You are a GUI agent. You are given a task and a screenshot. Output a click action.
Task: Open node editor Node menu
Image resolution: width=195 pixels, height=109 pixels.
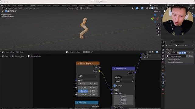coord(22,52)
